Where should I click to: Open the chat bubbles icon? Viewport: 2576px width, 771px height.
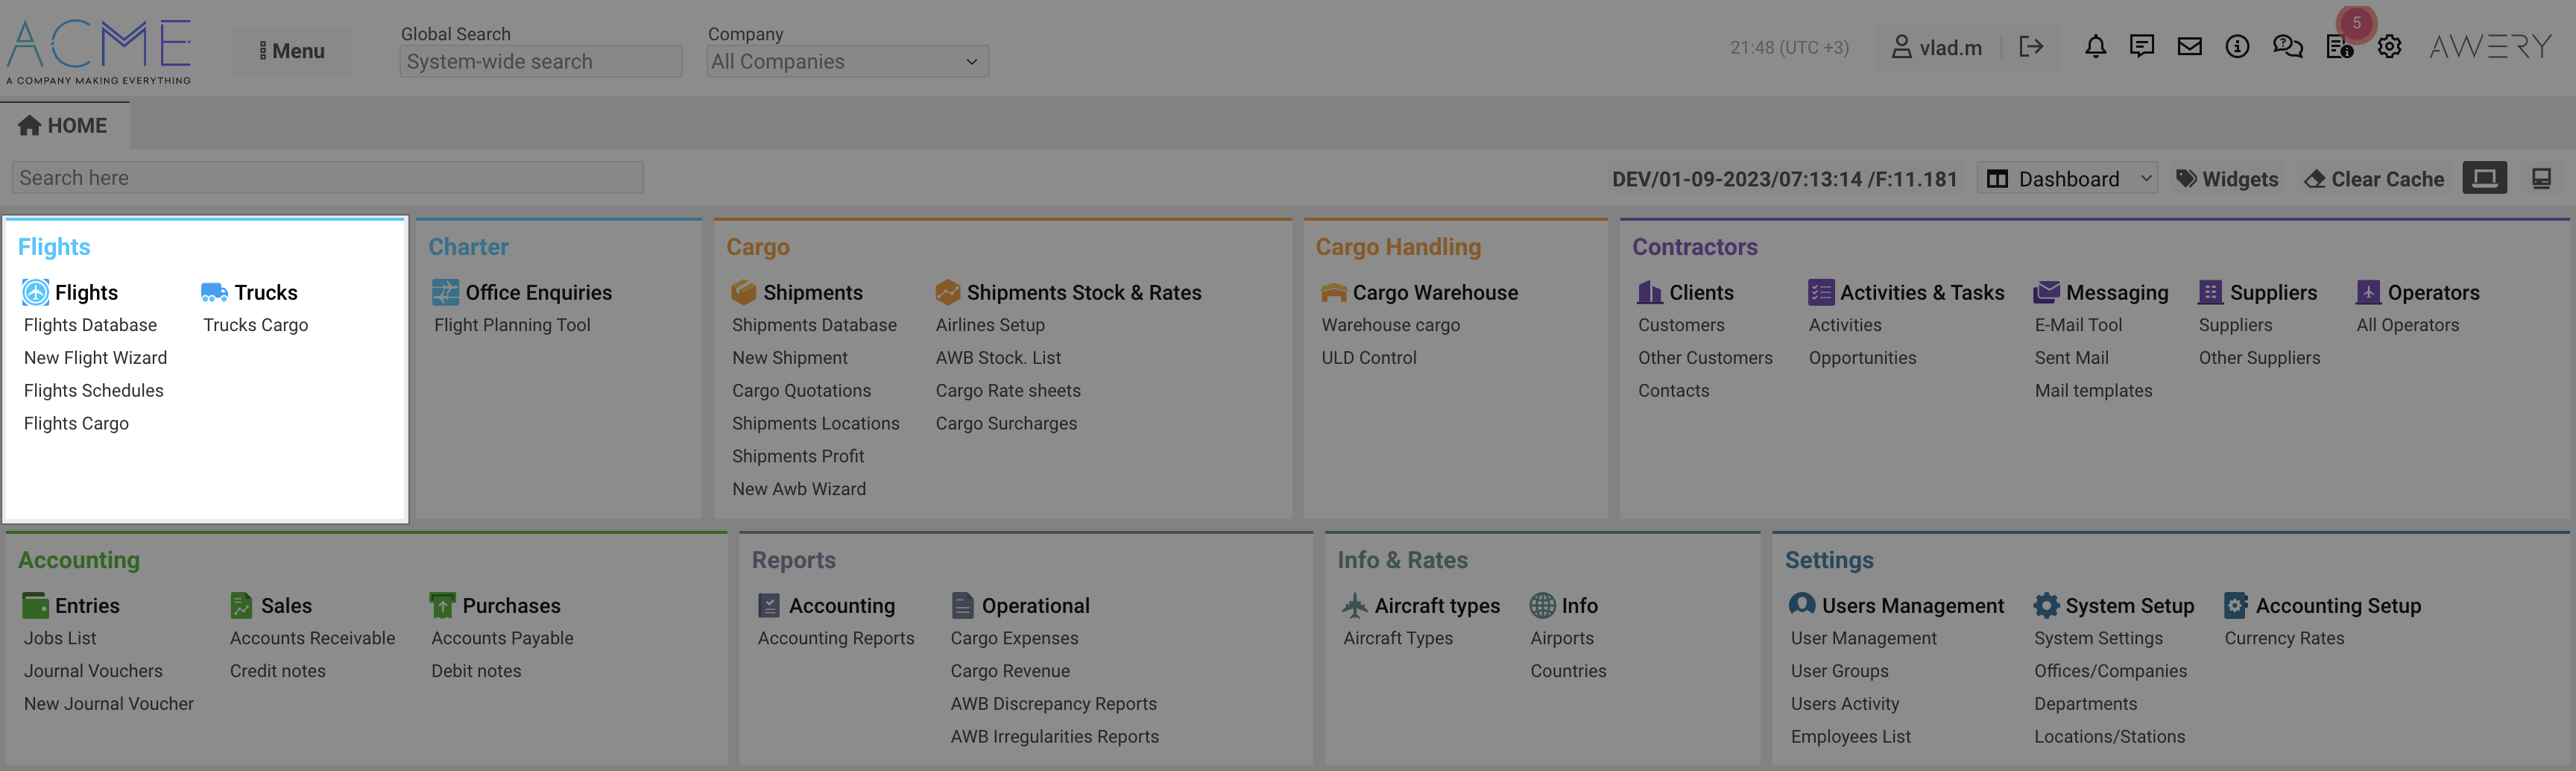pyautogui.click(x=2287, y=47)
